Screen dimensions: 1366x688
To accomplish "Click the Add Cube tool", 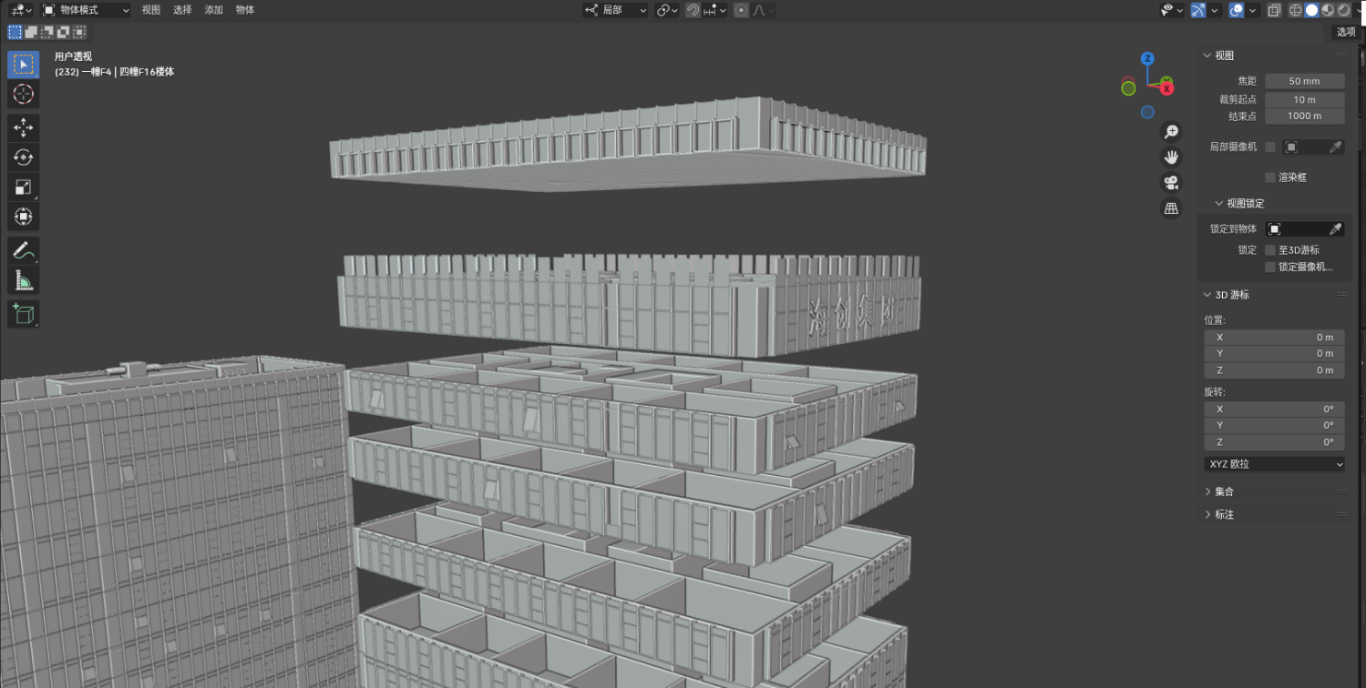I will click(24, 314).
